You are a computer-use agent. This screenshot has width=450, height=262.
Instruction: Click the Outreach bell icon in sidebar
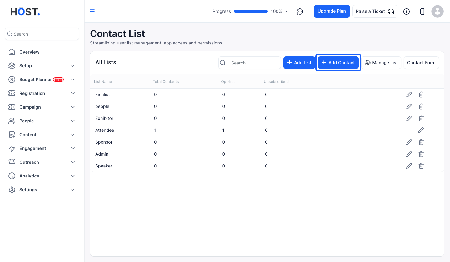[x=12, y=162]
